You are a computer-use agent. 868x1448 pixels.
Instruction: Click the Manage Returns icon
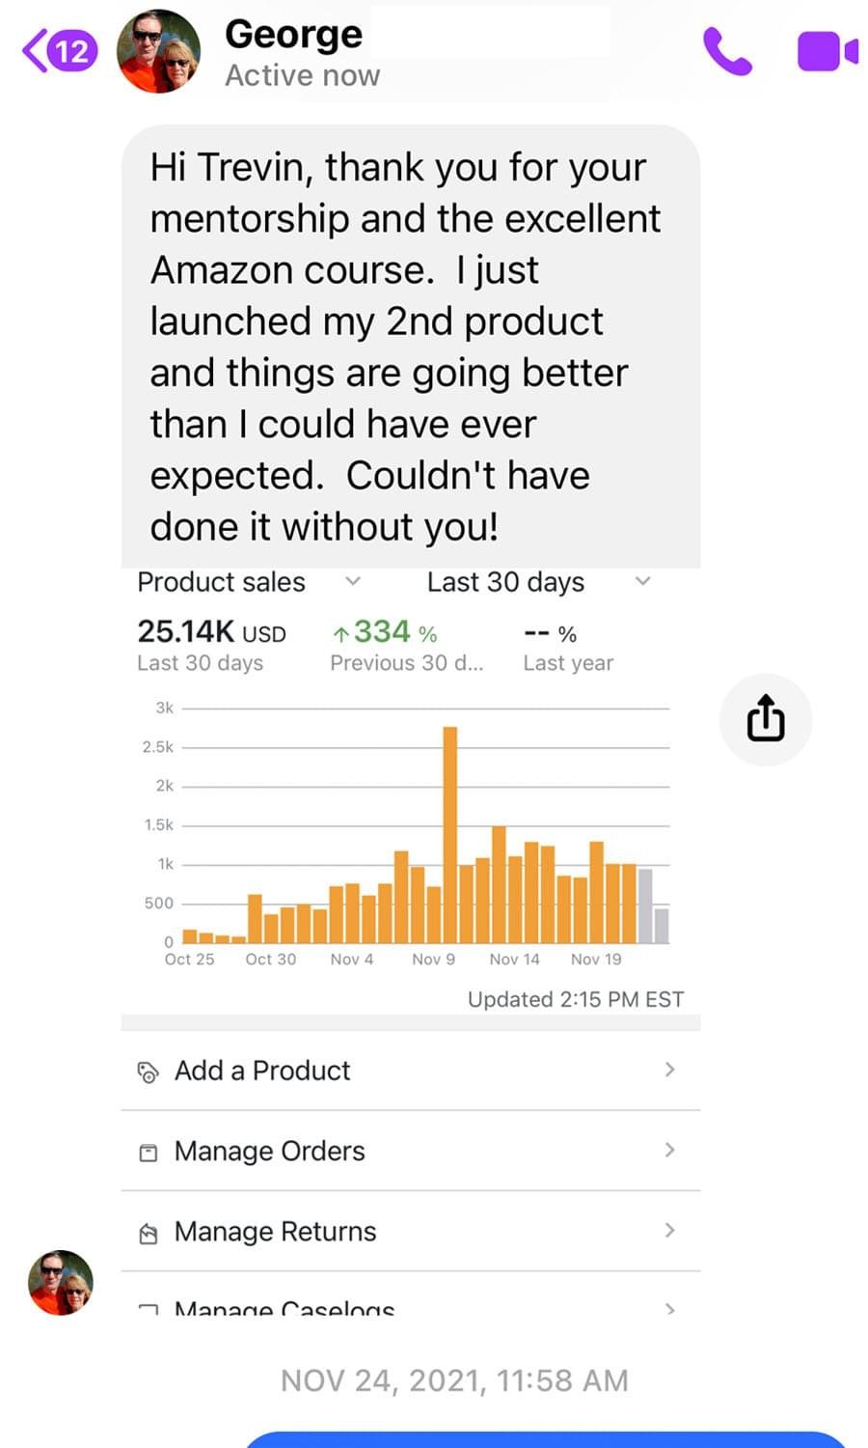click(149, 1233)
